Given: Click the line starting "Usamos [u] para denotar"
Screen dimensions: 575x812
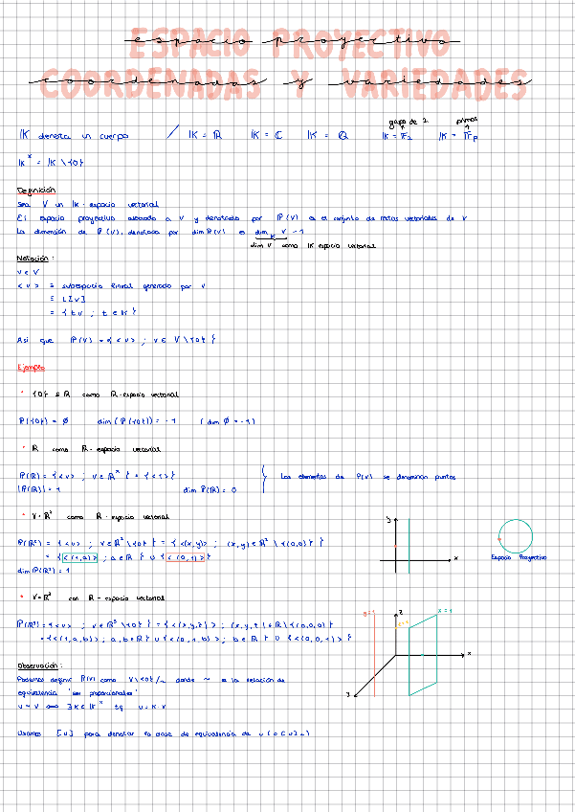Looking at the screenshot, I should [163, 733].
